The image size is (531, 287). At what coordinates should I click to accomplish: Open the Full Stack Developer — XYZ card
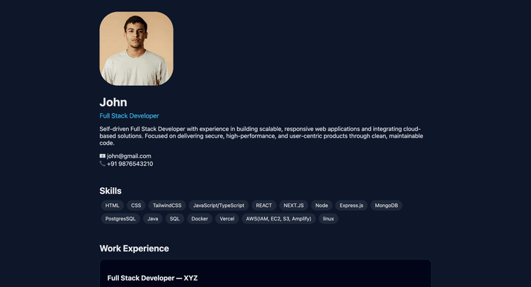point(265,274)
